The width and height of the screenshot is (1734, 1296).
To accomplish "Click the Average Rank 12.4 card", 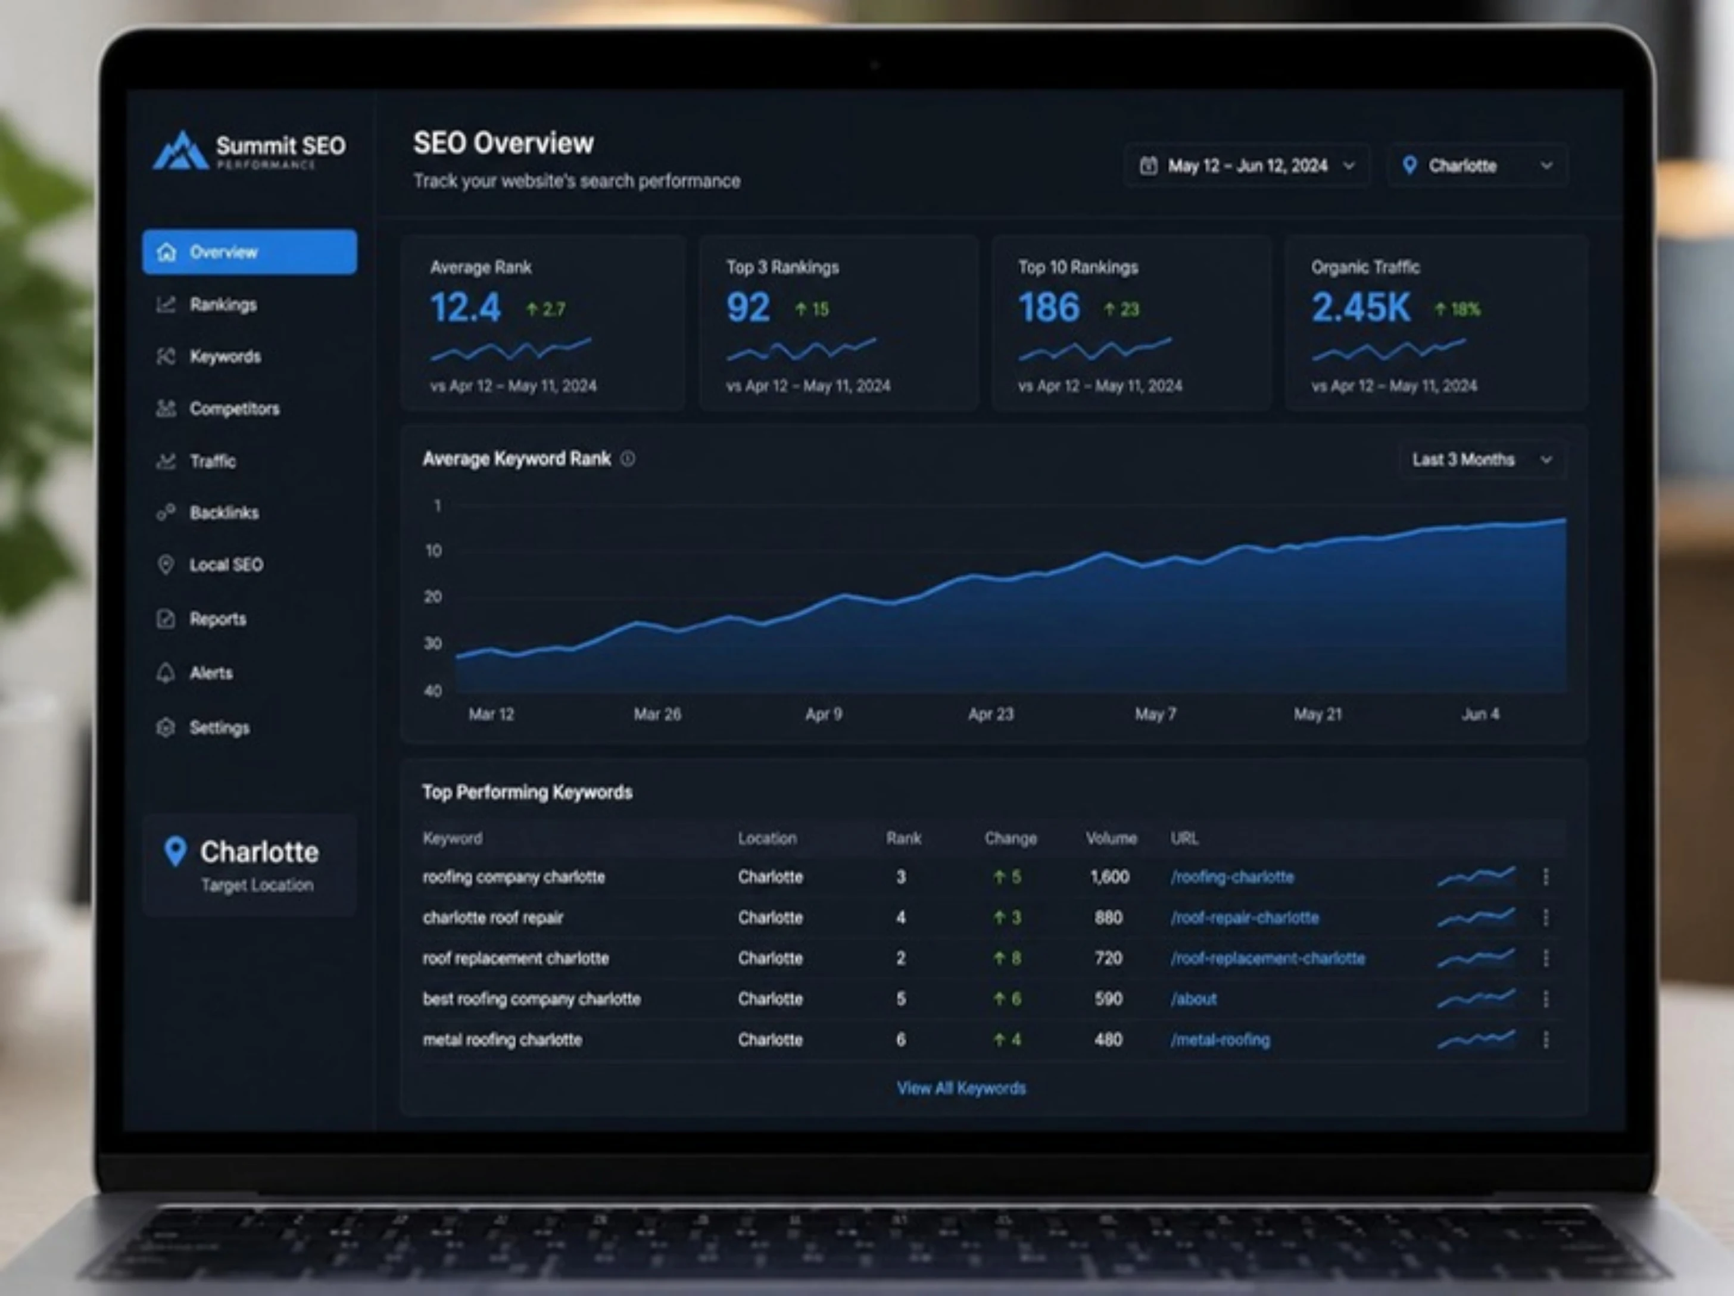I will 543,322.
